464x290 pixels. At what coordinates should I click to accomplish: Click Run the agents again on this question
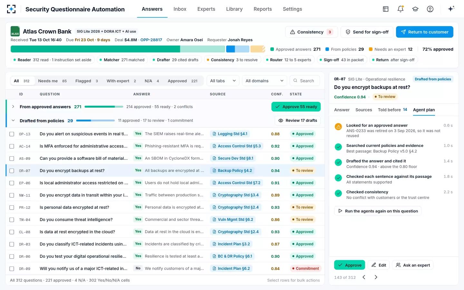tap(378, 211)
